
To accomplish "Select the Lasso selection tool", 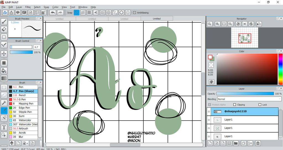I will (4, 95).
